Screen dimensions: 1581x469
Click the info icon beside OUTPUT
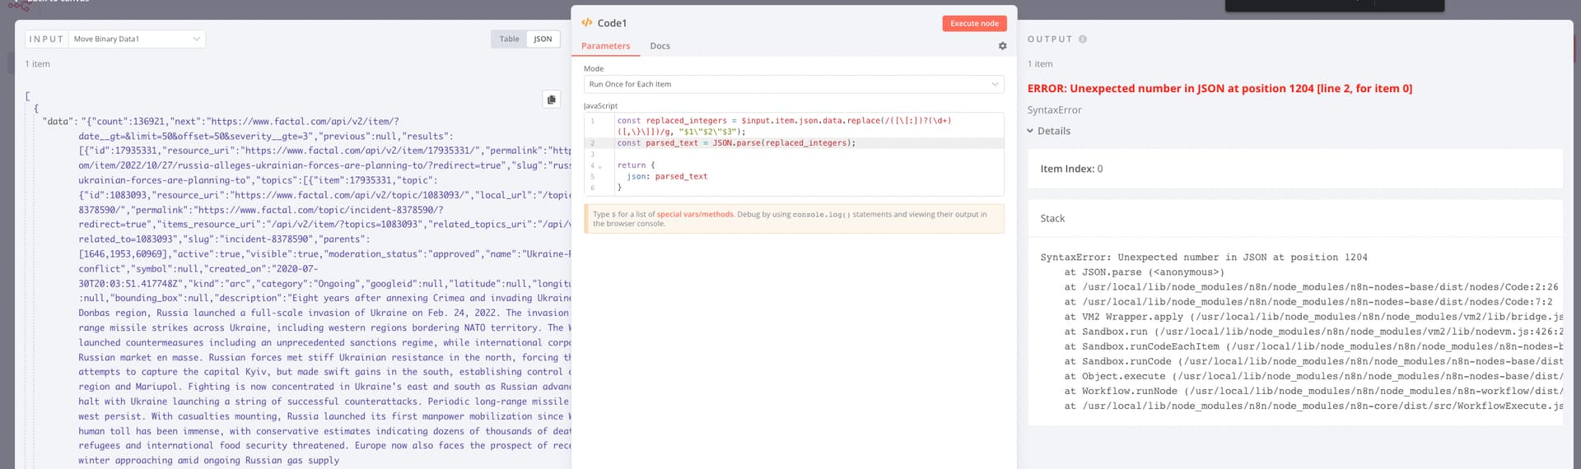click(x=1082, y=39)
